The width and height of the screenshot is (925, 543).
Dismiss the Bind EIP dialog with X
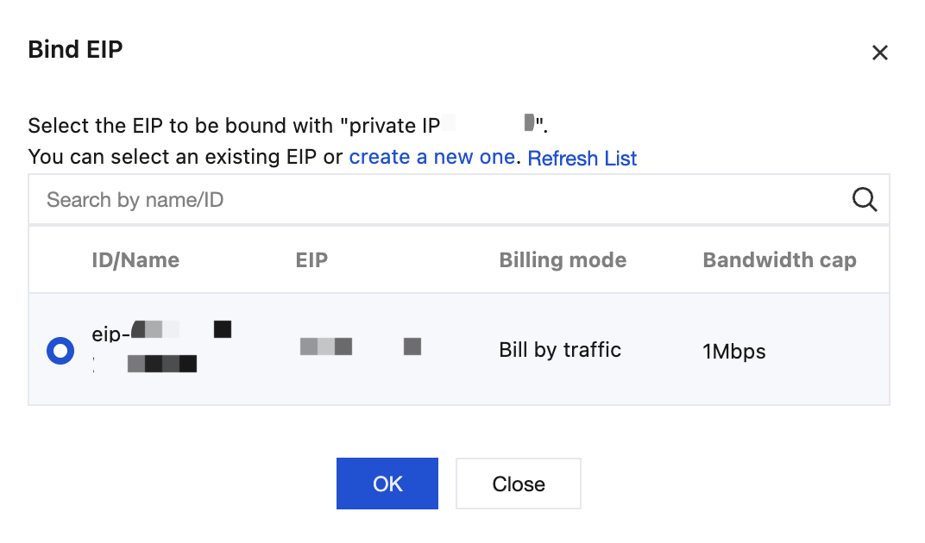(x=879, y=53)
